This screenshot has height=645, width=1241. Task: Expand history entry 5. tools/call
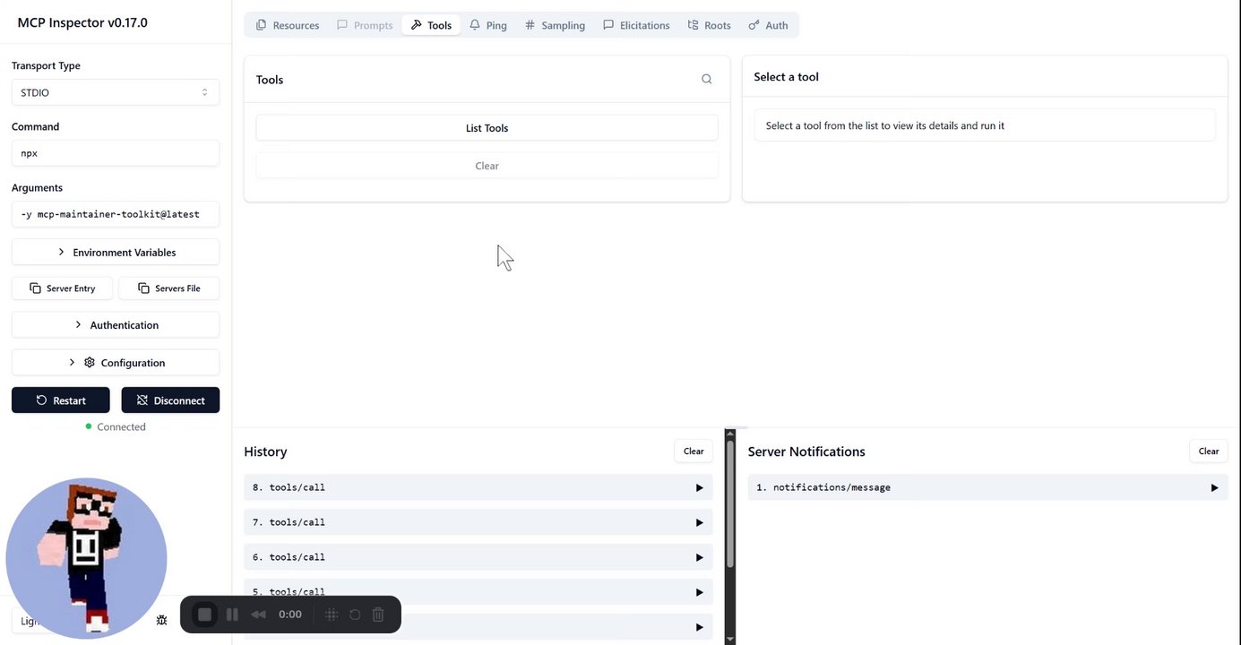click(x=478, y=592)
